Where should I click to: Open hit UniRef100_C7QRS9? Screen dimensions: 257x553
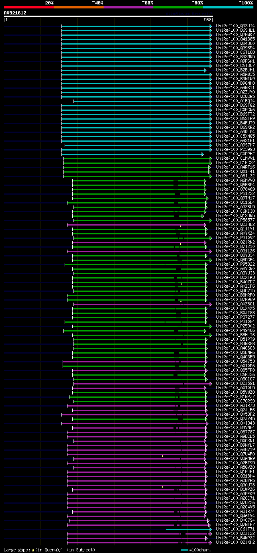pos(235,401)
